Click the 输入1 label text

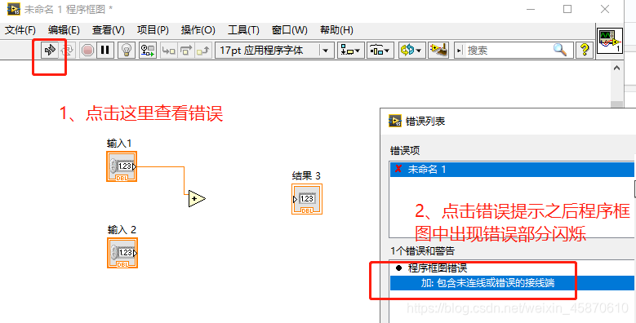tap(119, 144)
